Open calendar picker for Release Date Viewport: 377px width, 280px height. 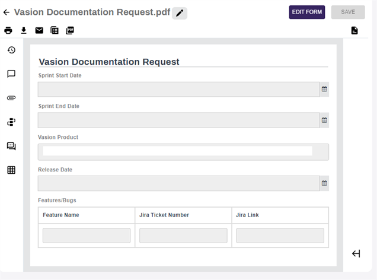(324, 183)
